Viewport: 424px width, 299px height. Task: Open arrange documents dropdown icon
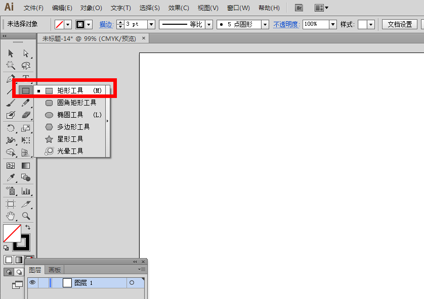tap(321, 8)
